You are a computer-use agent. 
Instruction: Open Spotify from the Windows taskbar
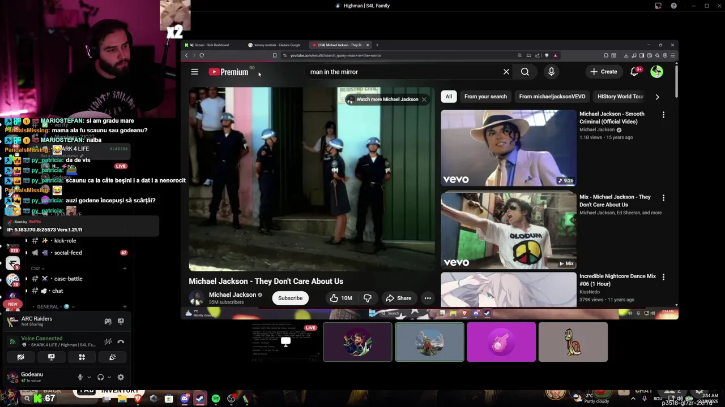tap(216, 399)
